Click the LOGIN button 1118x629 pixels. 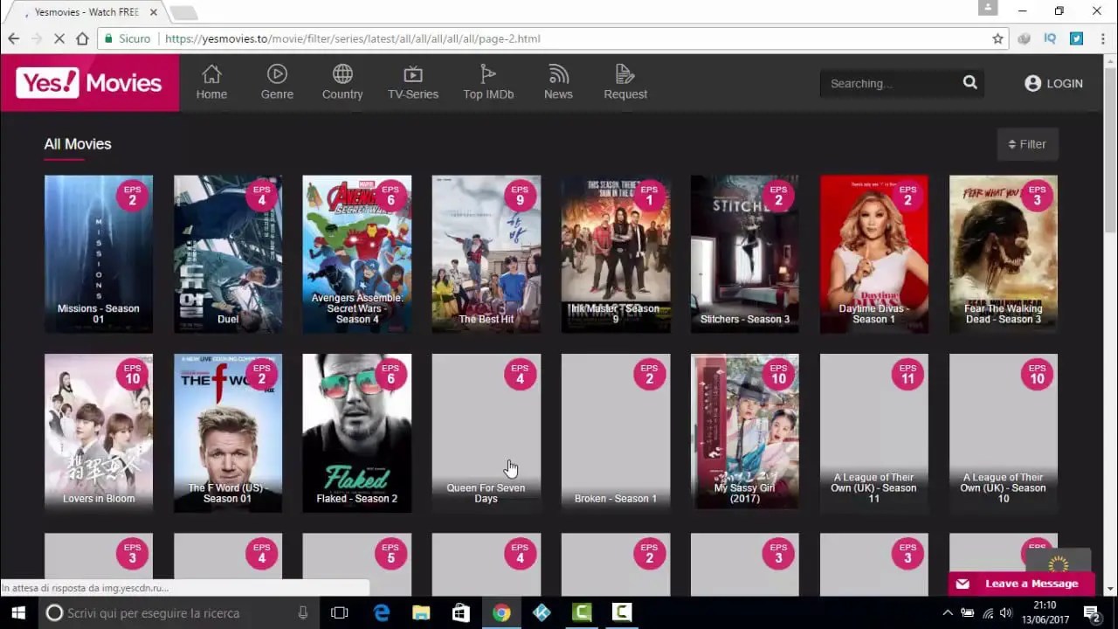(1053, 83)
